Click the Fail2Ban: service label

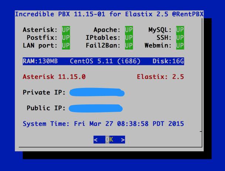(x=103, y=46)
